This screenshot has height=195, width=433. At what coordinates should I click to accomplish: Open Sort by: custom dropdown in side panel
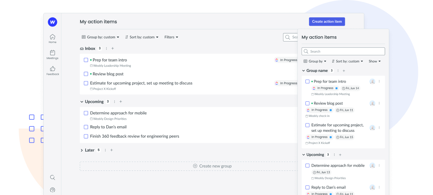[x=347, y=61]
